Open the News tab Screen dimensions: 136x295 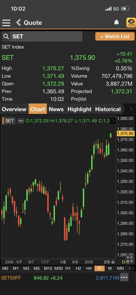[56, 109]
